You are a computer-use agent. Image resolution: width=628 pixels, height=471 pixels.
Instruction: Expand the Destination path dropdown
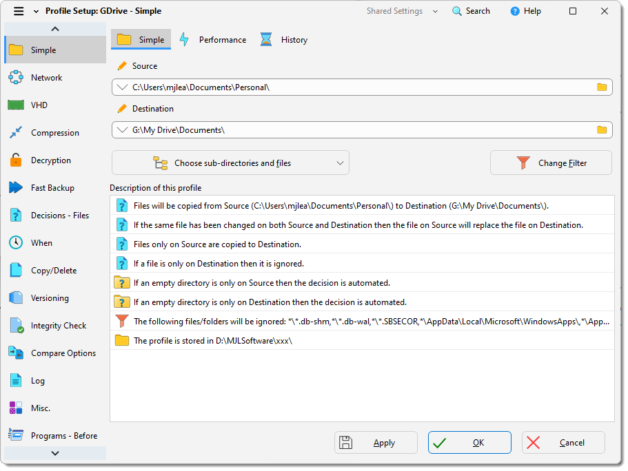tap(123, 129)
